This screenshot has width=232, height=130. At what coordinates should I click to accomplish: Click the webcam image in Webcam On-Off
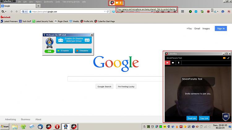(49, 43)
